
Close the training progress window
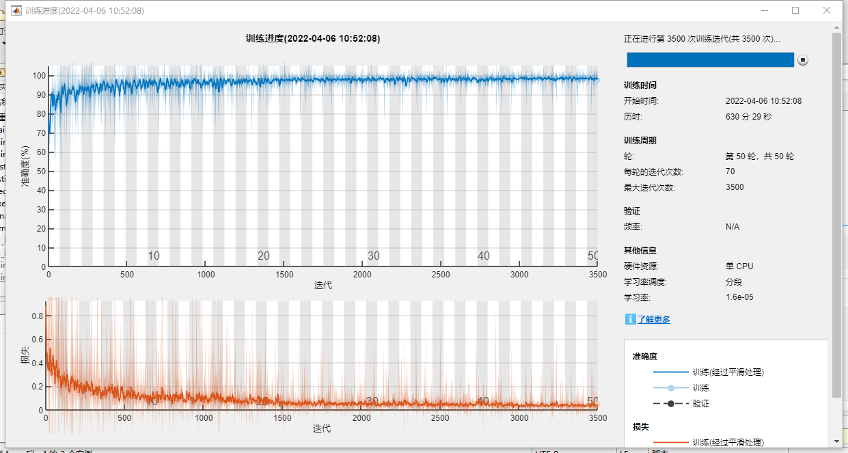pos(827,10)
